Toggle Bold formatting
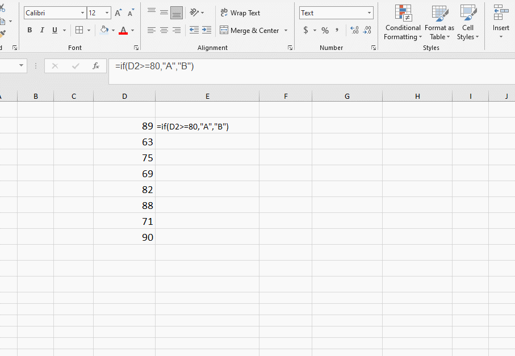Image resolution: width=515 pixels, height=356 pixels. (x=30, y=30)
